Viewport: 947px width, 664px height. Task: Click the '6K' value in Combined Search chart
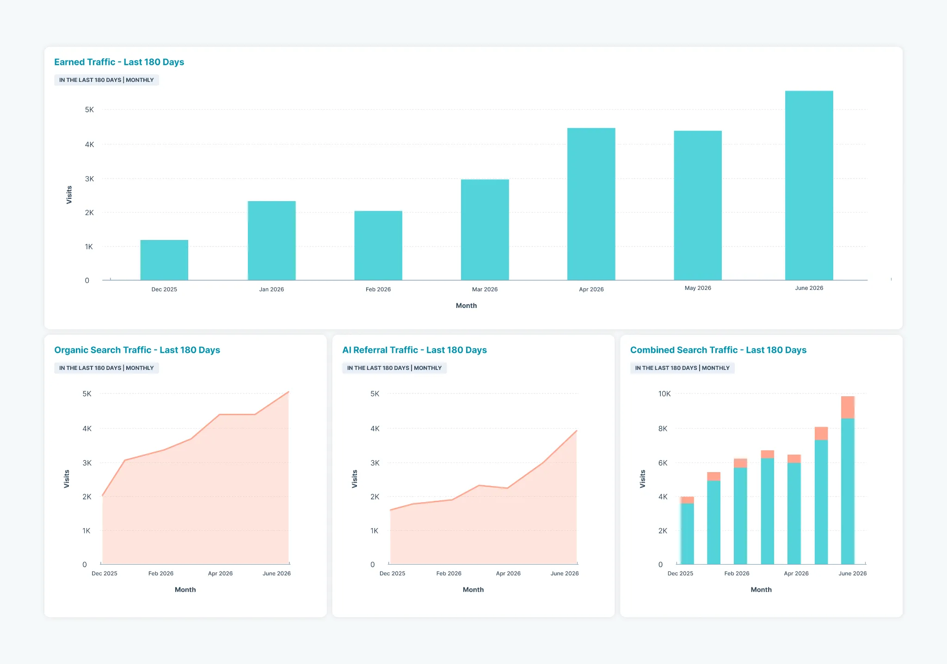click(663, 463)
